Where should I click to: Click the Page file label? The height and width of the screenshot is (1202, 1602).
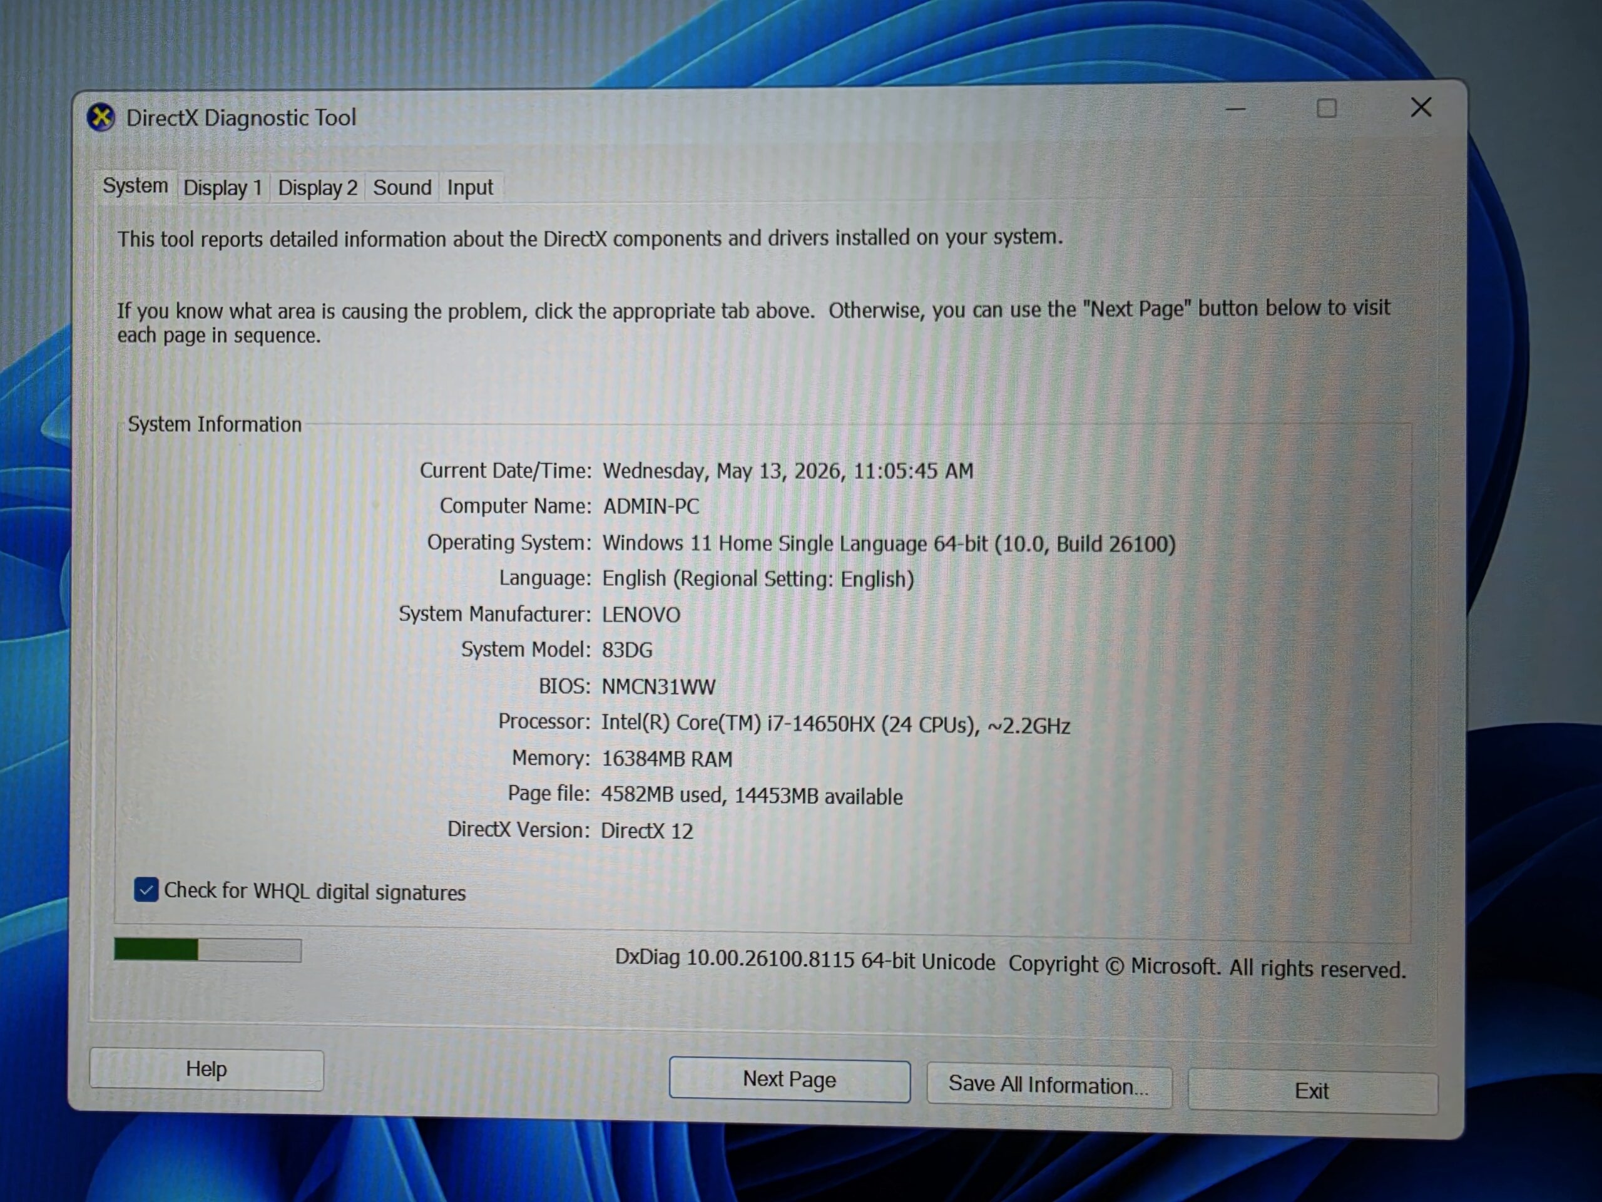point(548,794)
